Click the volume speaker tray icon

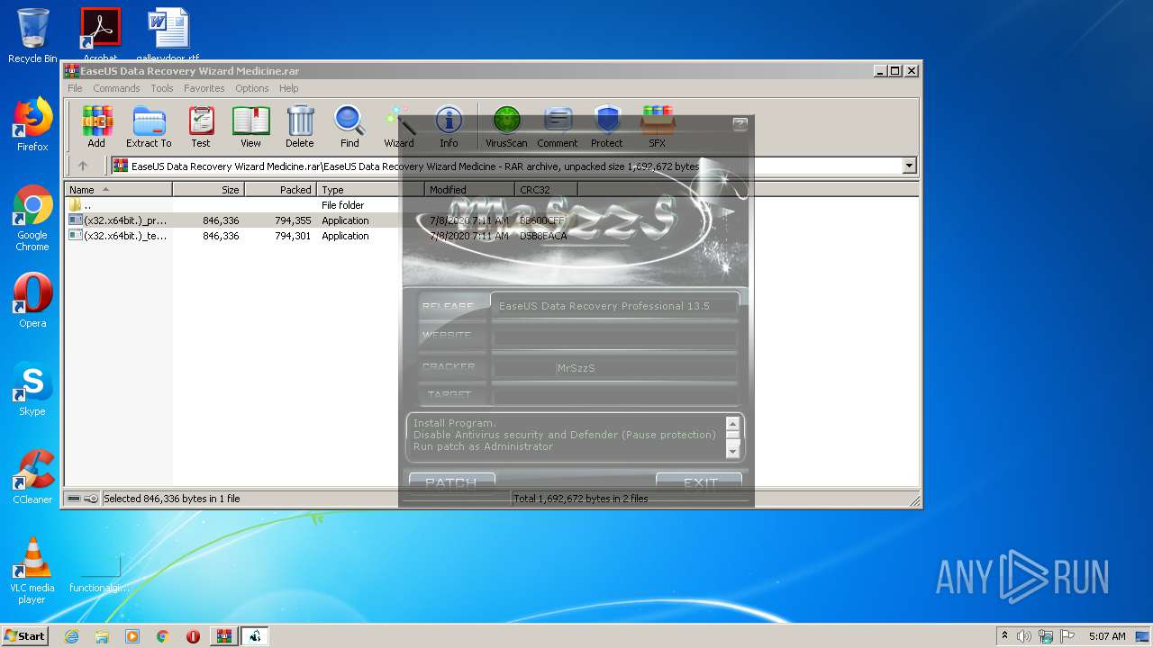click(x=1024, y=636)
